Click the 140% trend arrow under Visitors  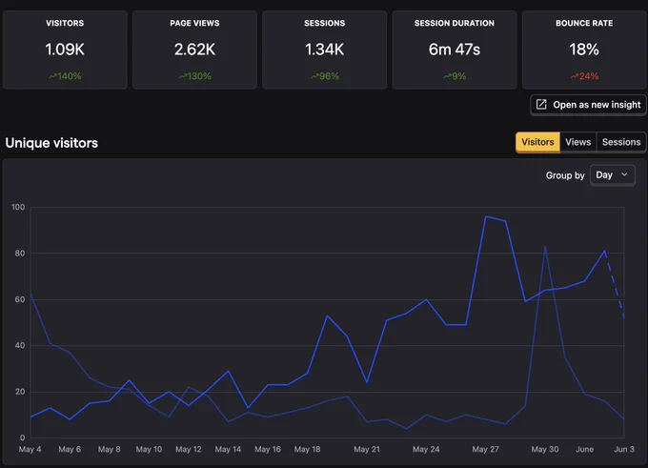point(52,76)
